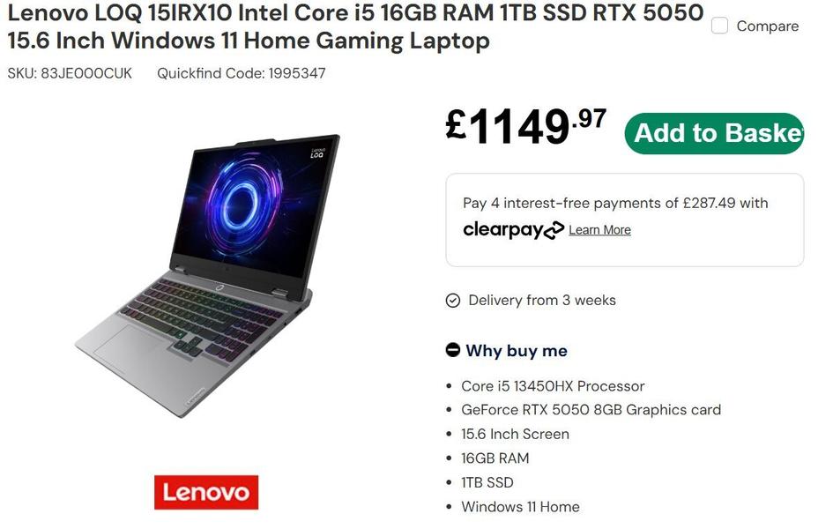Tick the Compare checkbox
Screen dimensions: 833x529
[720, 26]
